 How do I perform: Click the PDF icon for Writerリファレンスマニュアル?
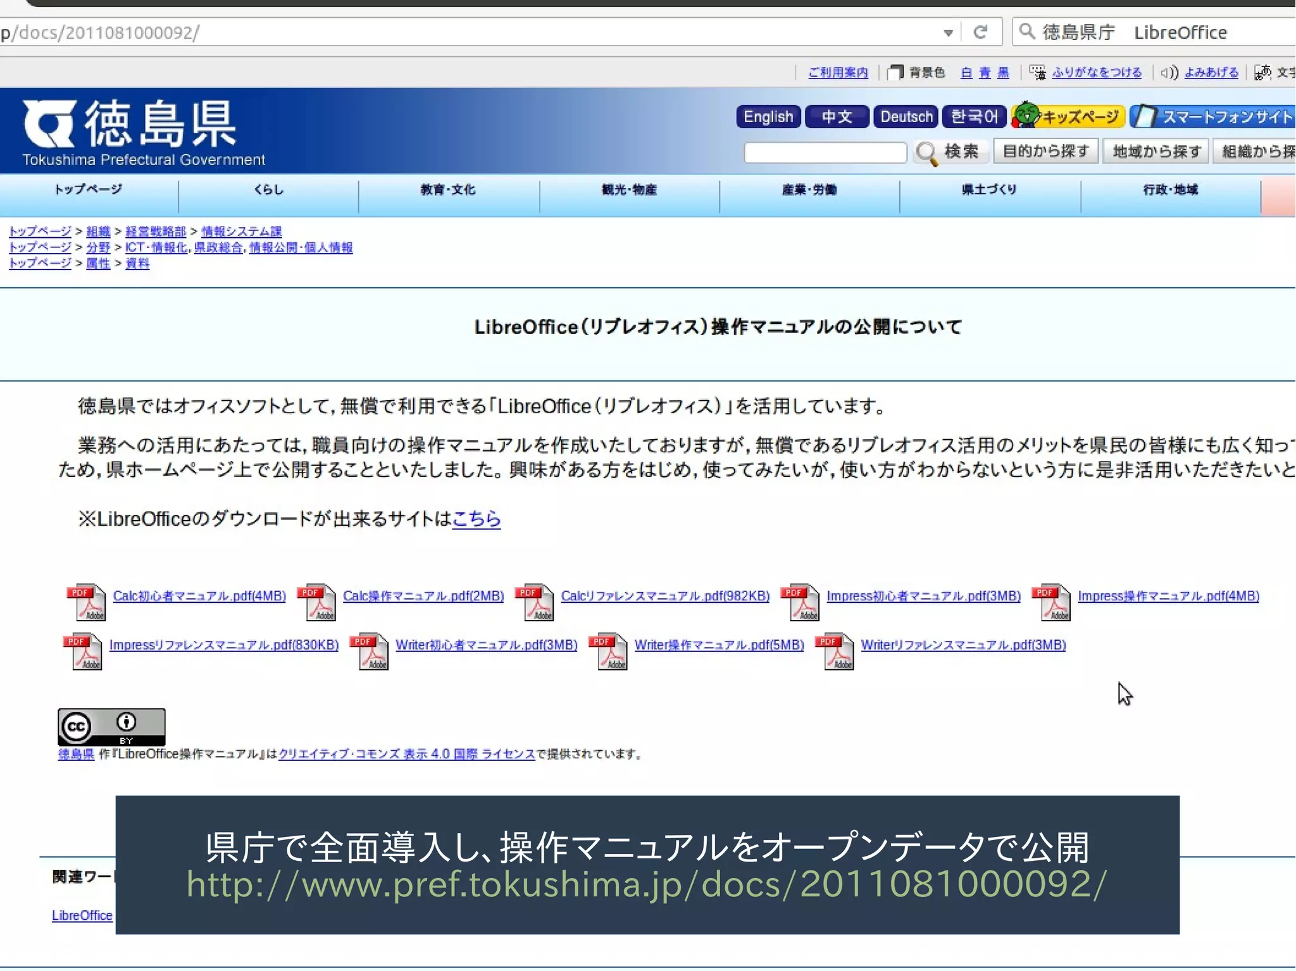click(x=835, y=651)
